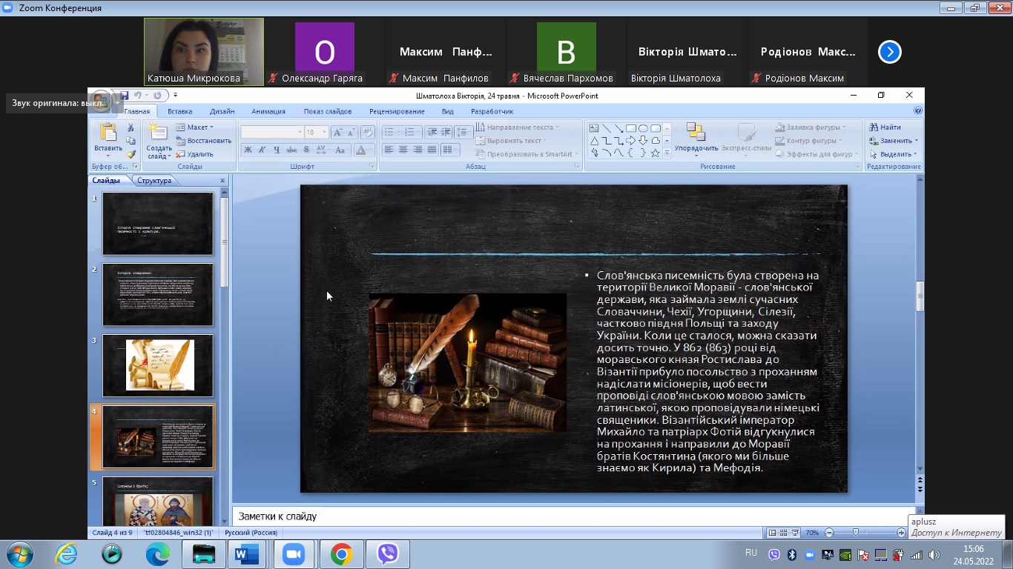Image resolution: width=1013 pixels, height=569 pixels.
Task: Save the presentation with the floppy disk icon
Action: (x=124, y=96)
